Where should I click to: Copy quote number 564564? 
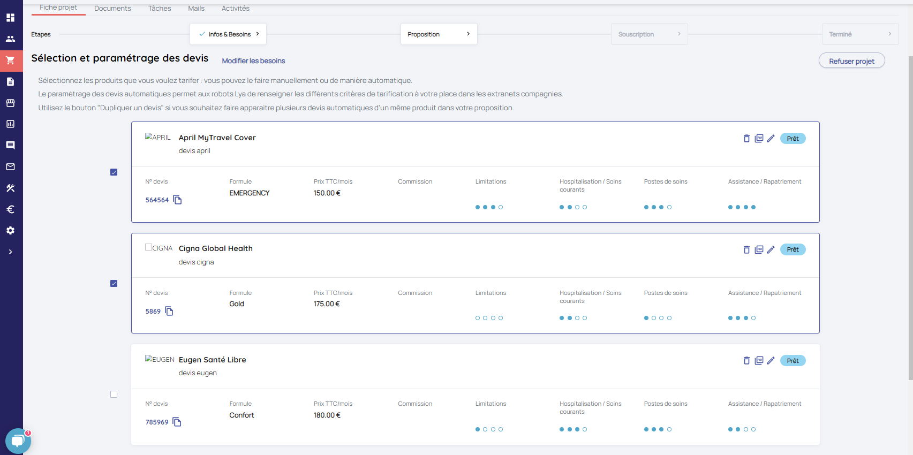click(177, 200)
